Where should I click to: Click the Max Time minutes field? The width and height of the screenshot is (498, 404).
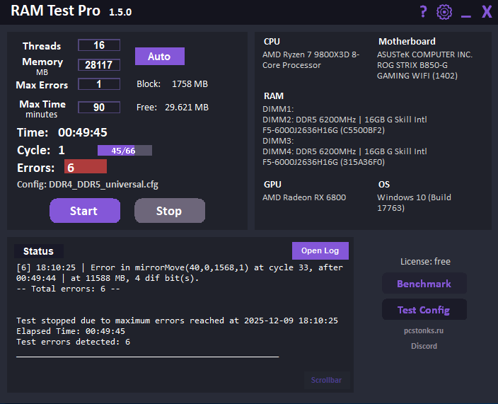click(x=99, y=108)
